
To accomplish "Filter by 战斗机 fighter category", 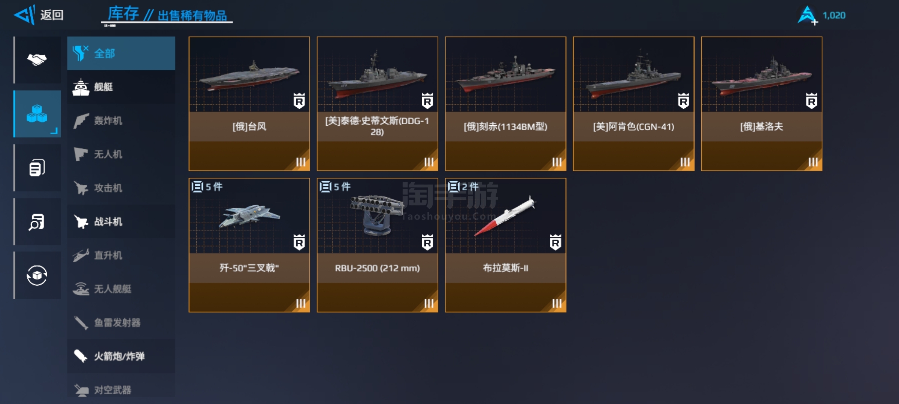I will (121, 221).
